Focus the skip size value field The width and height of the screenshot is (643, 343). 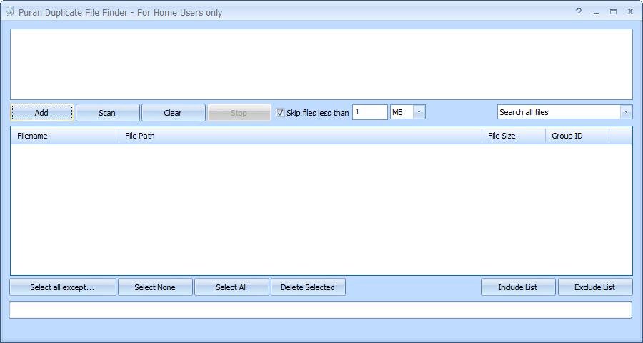click(369, 112)
